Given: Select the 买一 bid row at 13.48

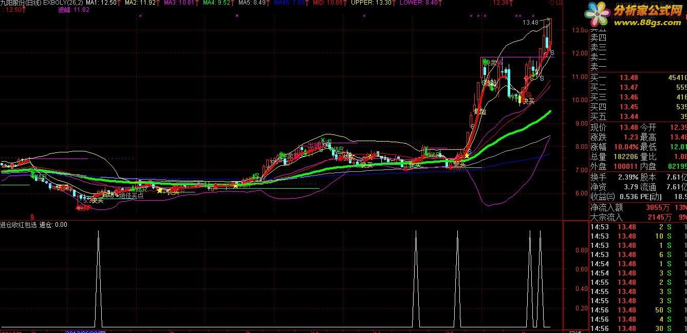Looking at the screenshot, I should 638,78.
